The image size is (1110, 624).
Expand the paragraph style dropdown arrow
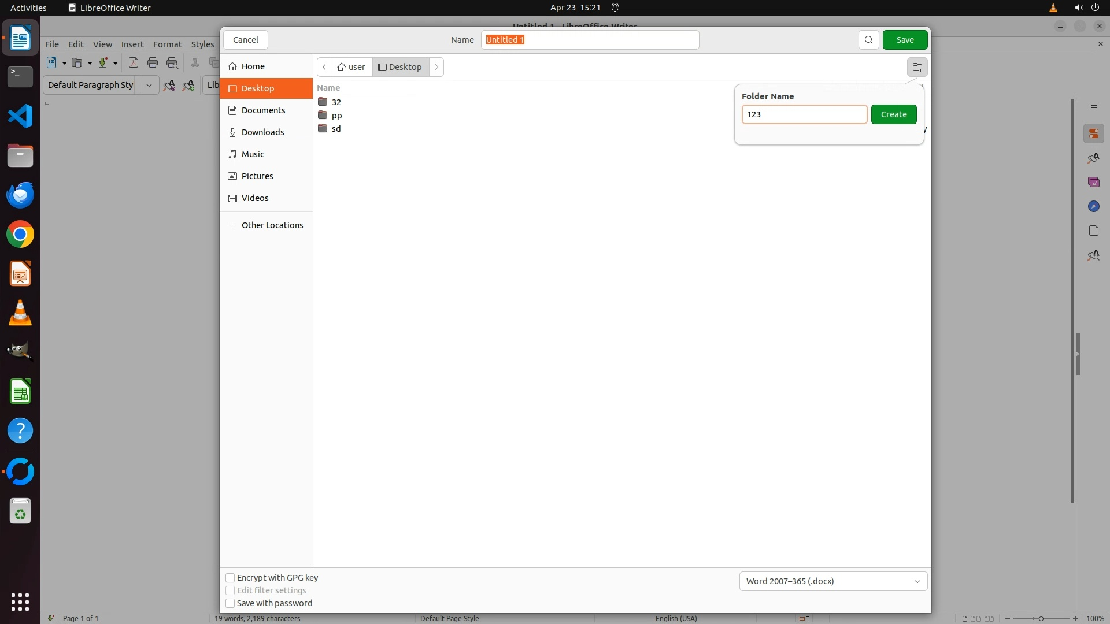coord(149,85)
